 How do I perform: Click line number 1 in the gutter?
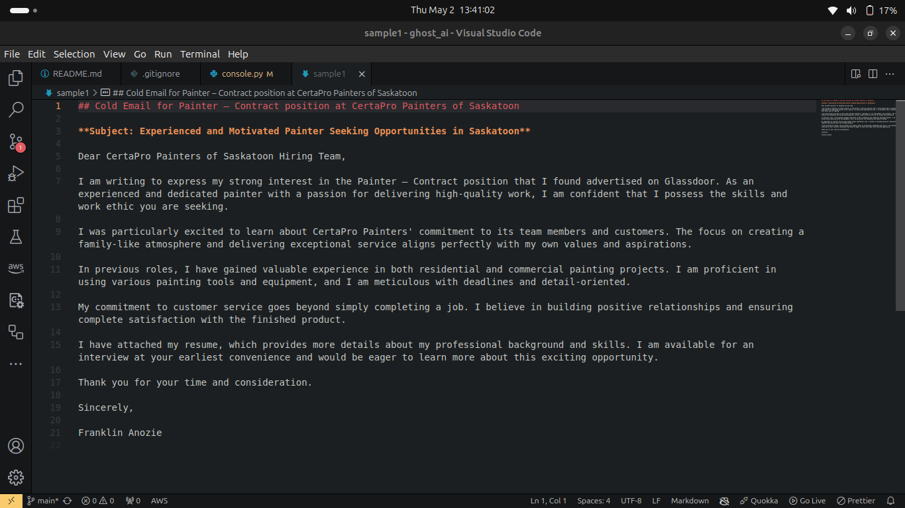pos(58,106)
